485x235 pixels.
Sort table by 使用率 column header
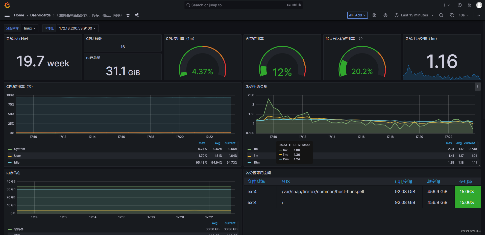[x=466, y=181]
